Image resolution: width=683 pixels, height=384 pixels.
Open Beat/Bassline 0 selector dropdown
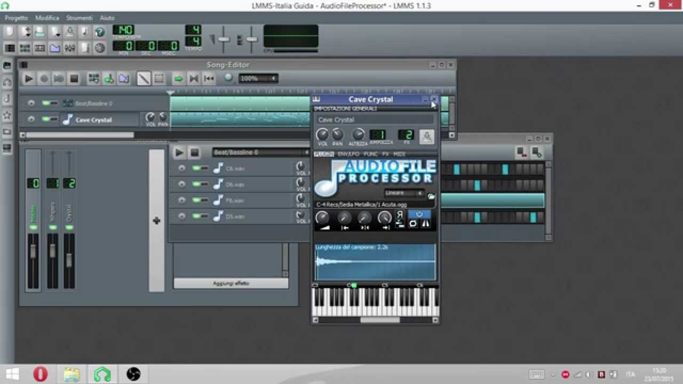pos(261,153)
